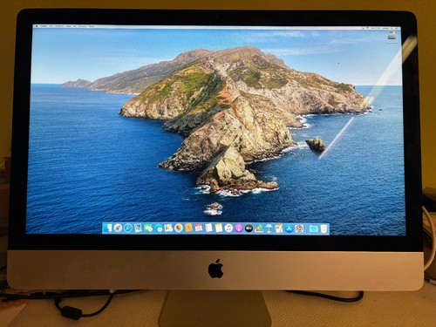Viewport: 436px width, 327px height.
Task: Open Keynote podium icon in Dock
Action: coord(269,228)
